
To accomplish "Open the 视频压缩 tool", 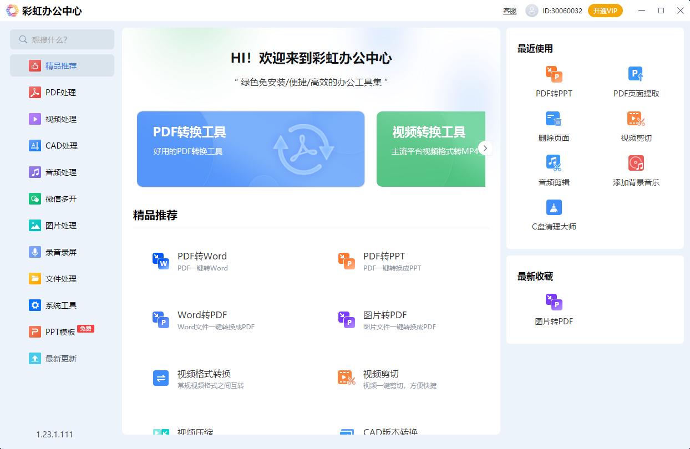I will click(189, 431).
